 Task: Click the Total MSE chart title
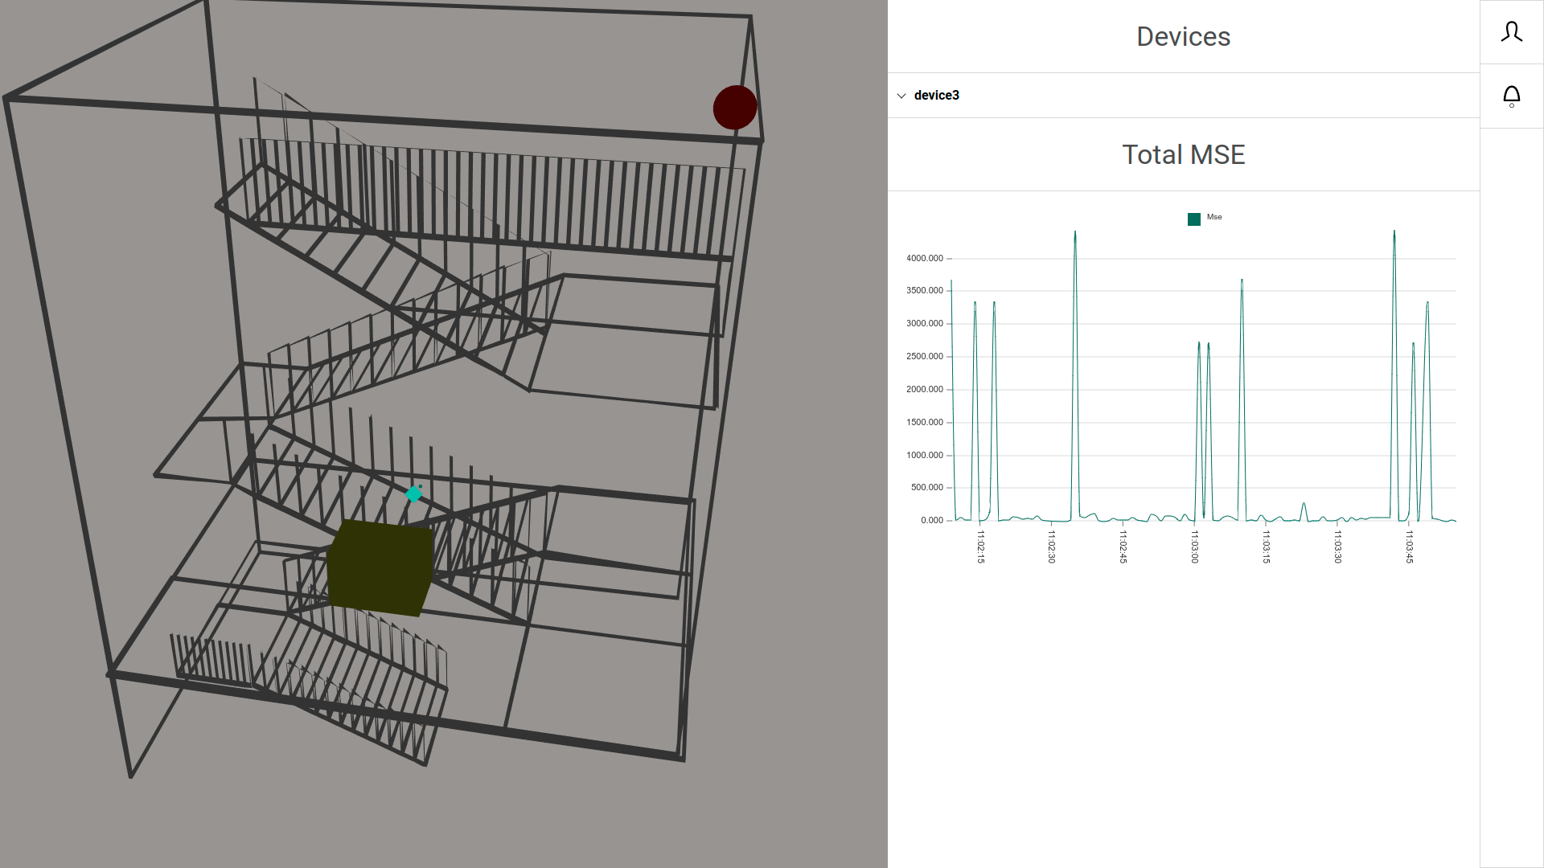pyautogui.click(x=1183, y=154)
